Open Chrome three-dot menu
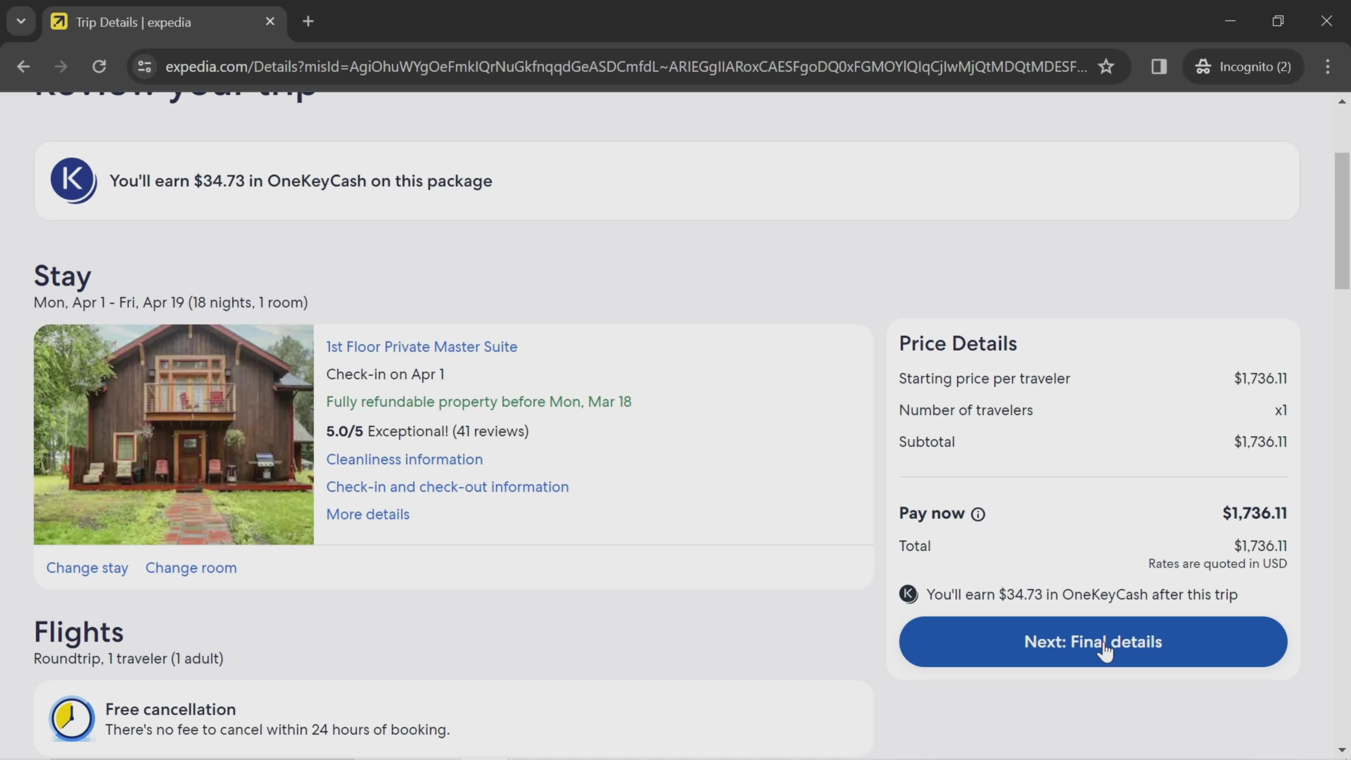The image size is (1351, 760). click(1327, 66)
